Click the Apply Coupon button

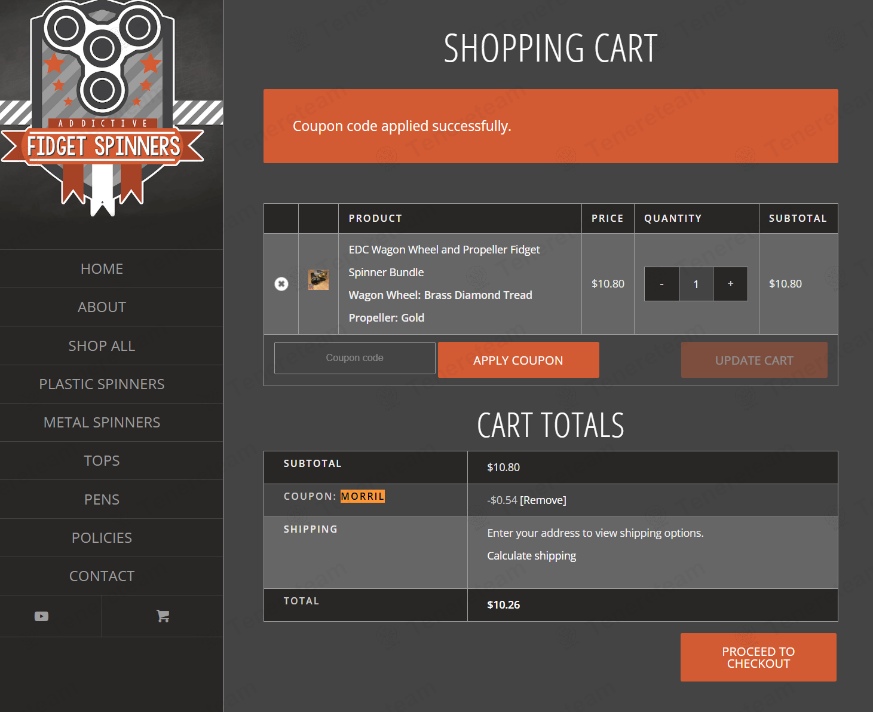(x=519, y=360)
